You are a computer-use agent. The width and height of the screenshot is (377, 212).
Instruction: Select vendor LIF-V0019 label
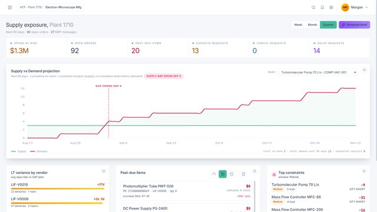(x=19, y=184)
